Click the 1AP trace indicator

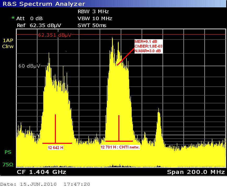click(x=8, y=41)
